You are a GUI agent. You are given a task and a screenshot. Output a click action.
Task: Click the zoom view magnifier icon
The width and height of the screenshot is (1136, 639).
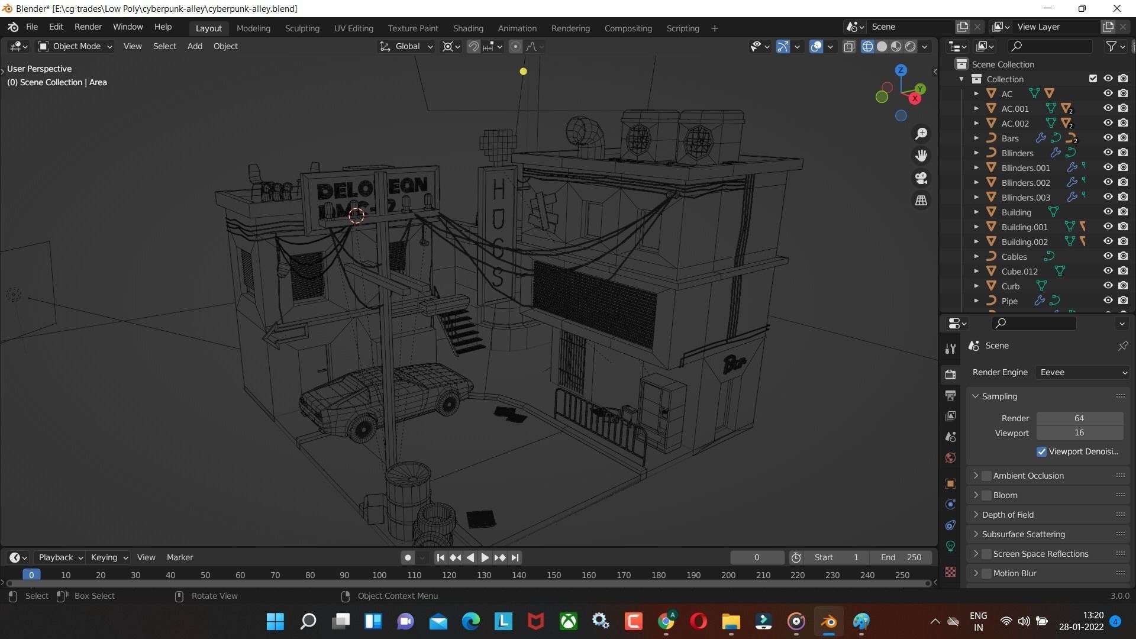pyautogui.click(x=921, y=134)
